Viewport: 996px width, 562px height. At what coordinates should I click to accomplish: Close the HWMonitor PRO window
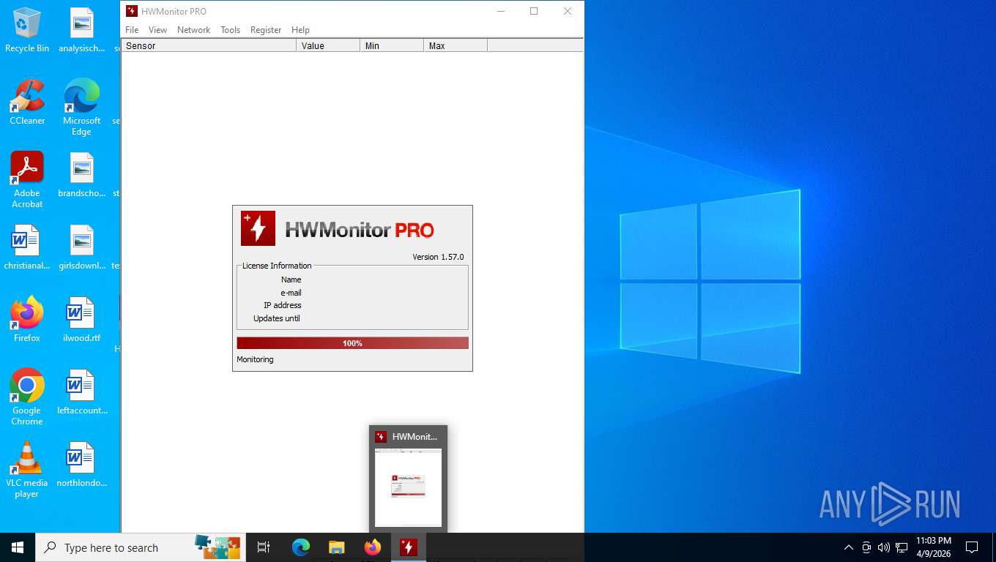click(x=568, y=11)
